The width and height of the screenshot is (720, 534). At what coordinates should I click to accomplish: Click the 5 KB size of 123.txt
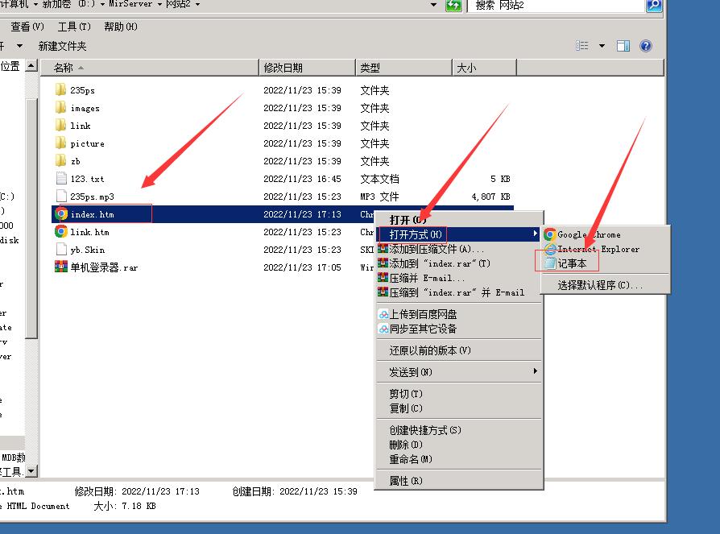(500, 179)
